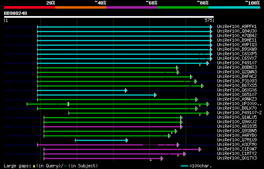Click the purple alignment bar for UniRef100_Q017X3
Viewport: 264px width, 169px height.
point(103,159)
